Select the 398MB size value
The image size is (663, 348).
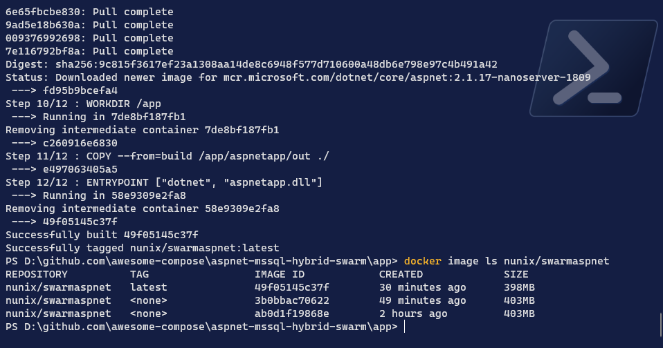[x=519, y=287]
